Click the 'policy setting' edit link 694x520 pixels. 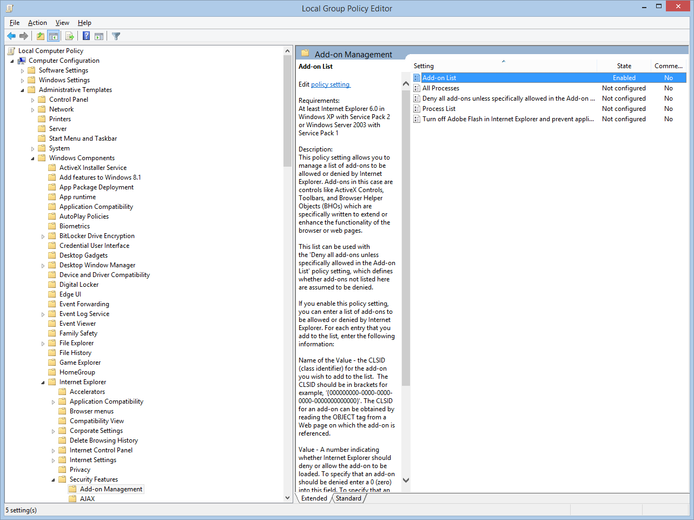click(331, 84)
